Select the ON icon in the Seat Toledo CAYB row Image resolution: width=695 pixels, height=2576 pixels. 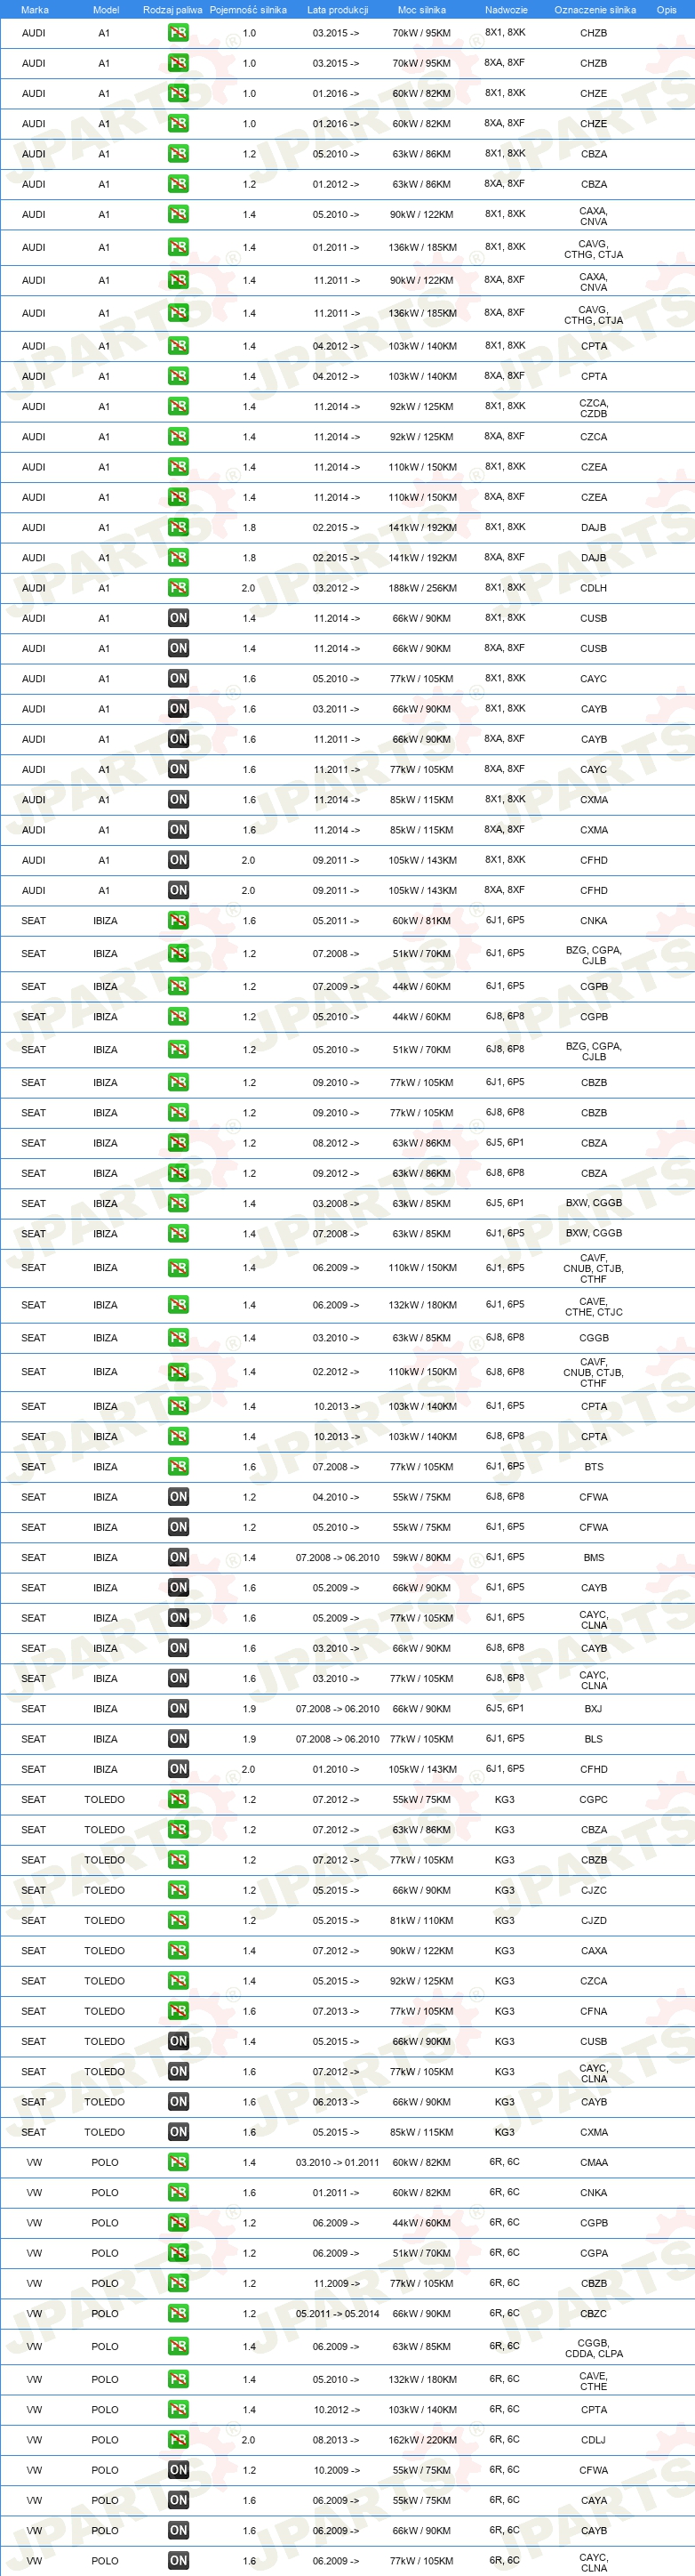coord(178,2102)
